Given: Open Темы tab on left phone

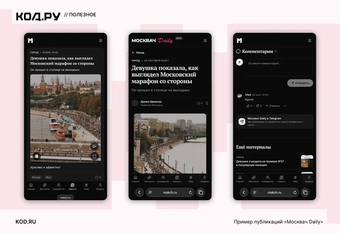Looking at the screenshot, I should pyautogui.click(x=86, y=186).
